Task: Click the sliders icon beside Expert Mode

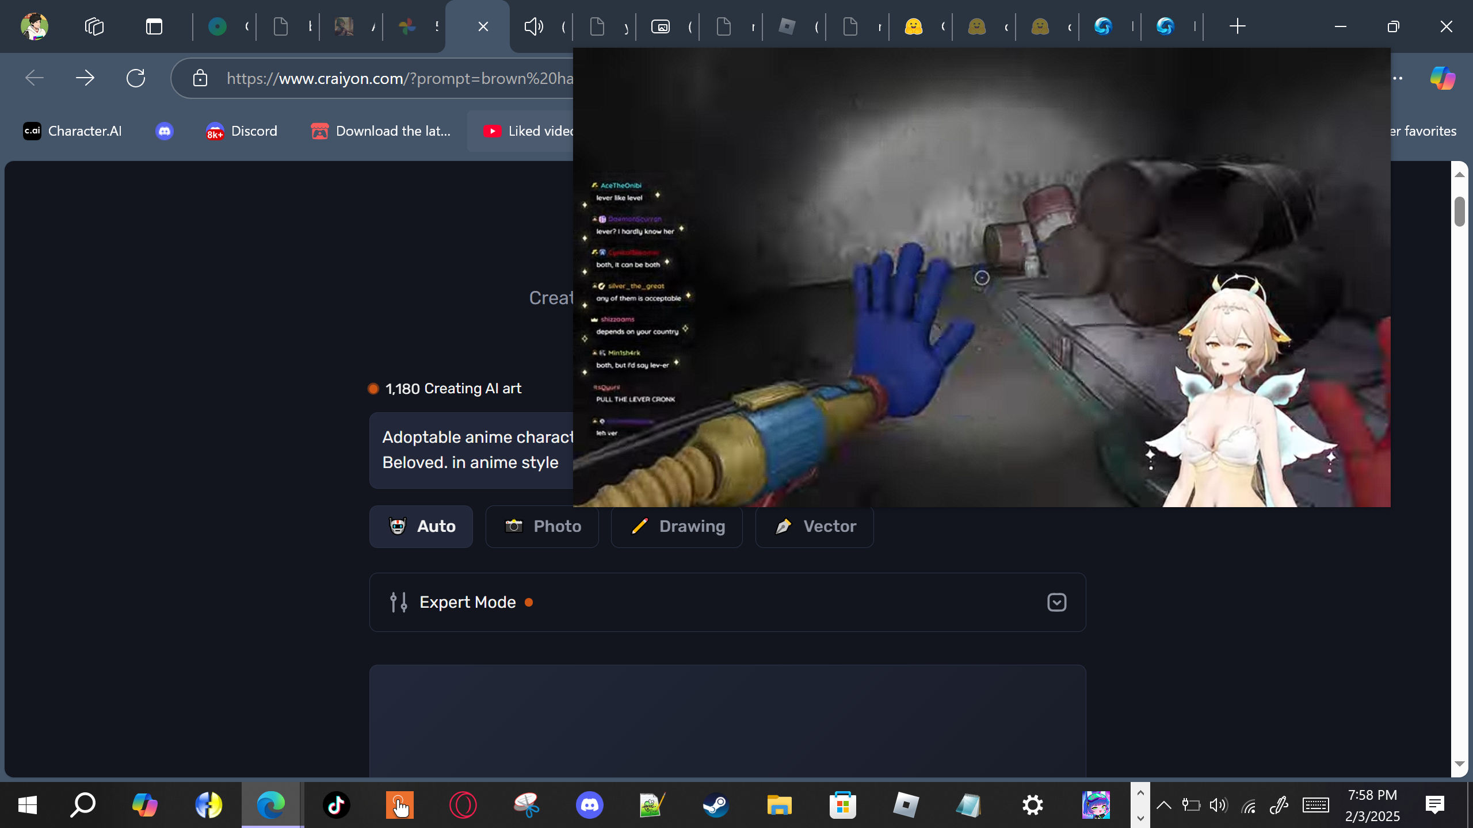Action: pos(398,602)
